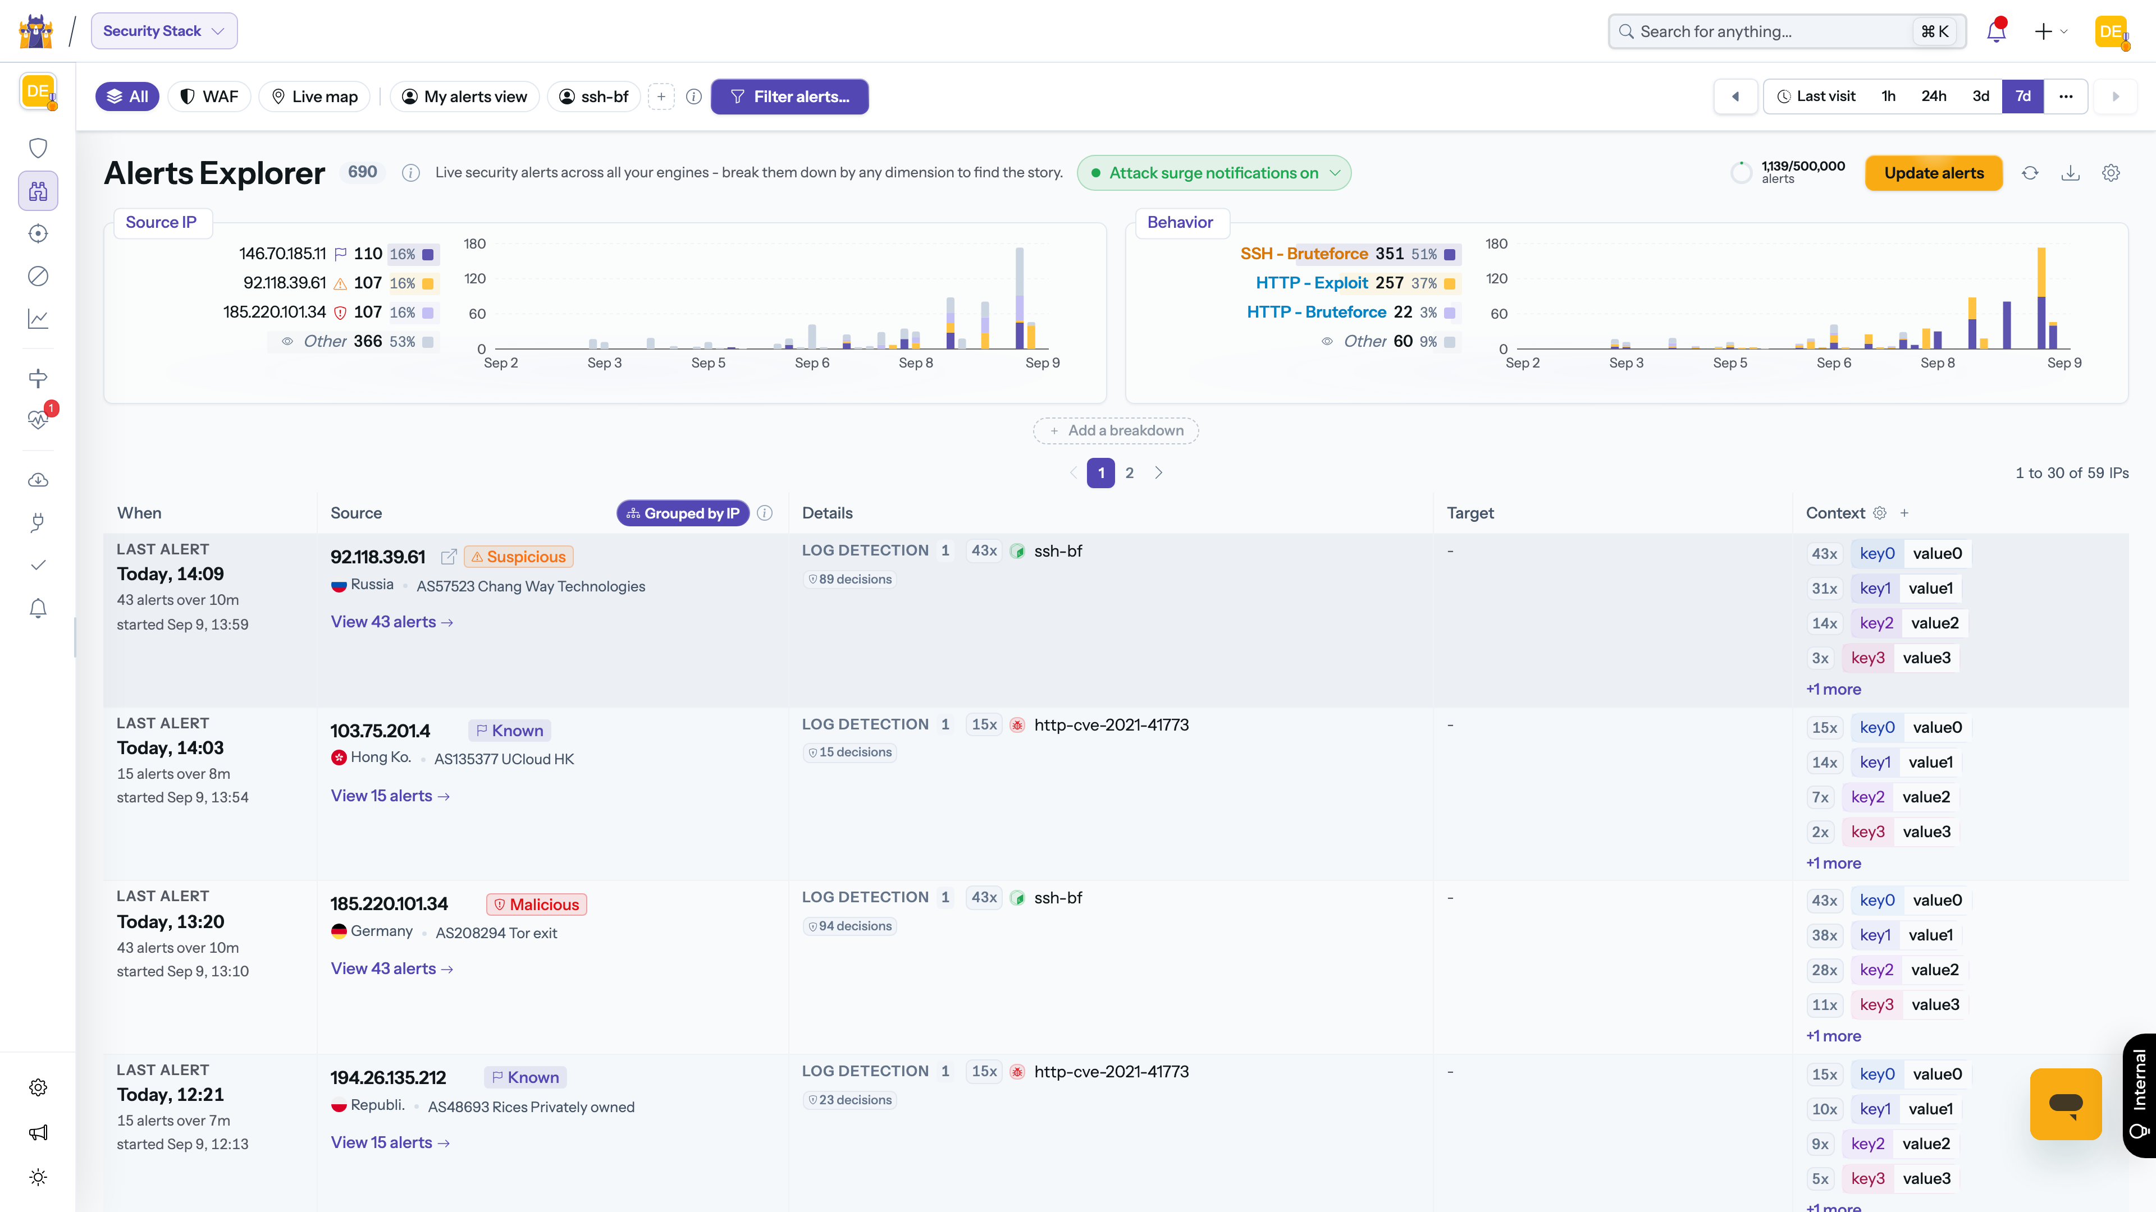The image size is (2156, 1212).
Task: Toggle visibility of Other in Source IP
Action: pos(287,341)
